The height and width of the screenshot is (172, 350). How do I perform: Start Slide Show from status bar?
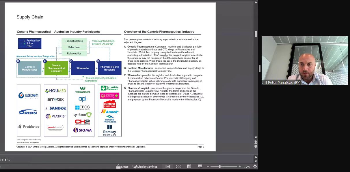(200, 167)
